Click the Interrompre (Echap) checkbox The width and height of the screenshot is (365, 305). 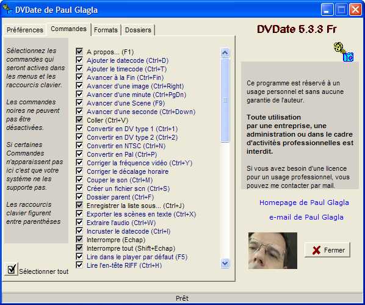pos(79,239)
